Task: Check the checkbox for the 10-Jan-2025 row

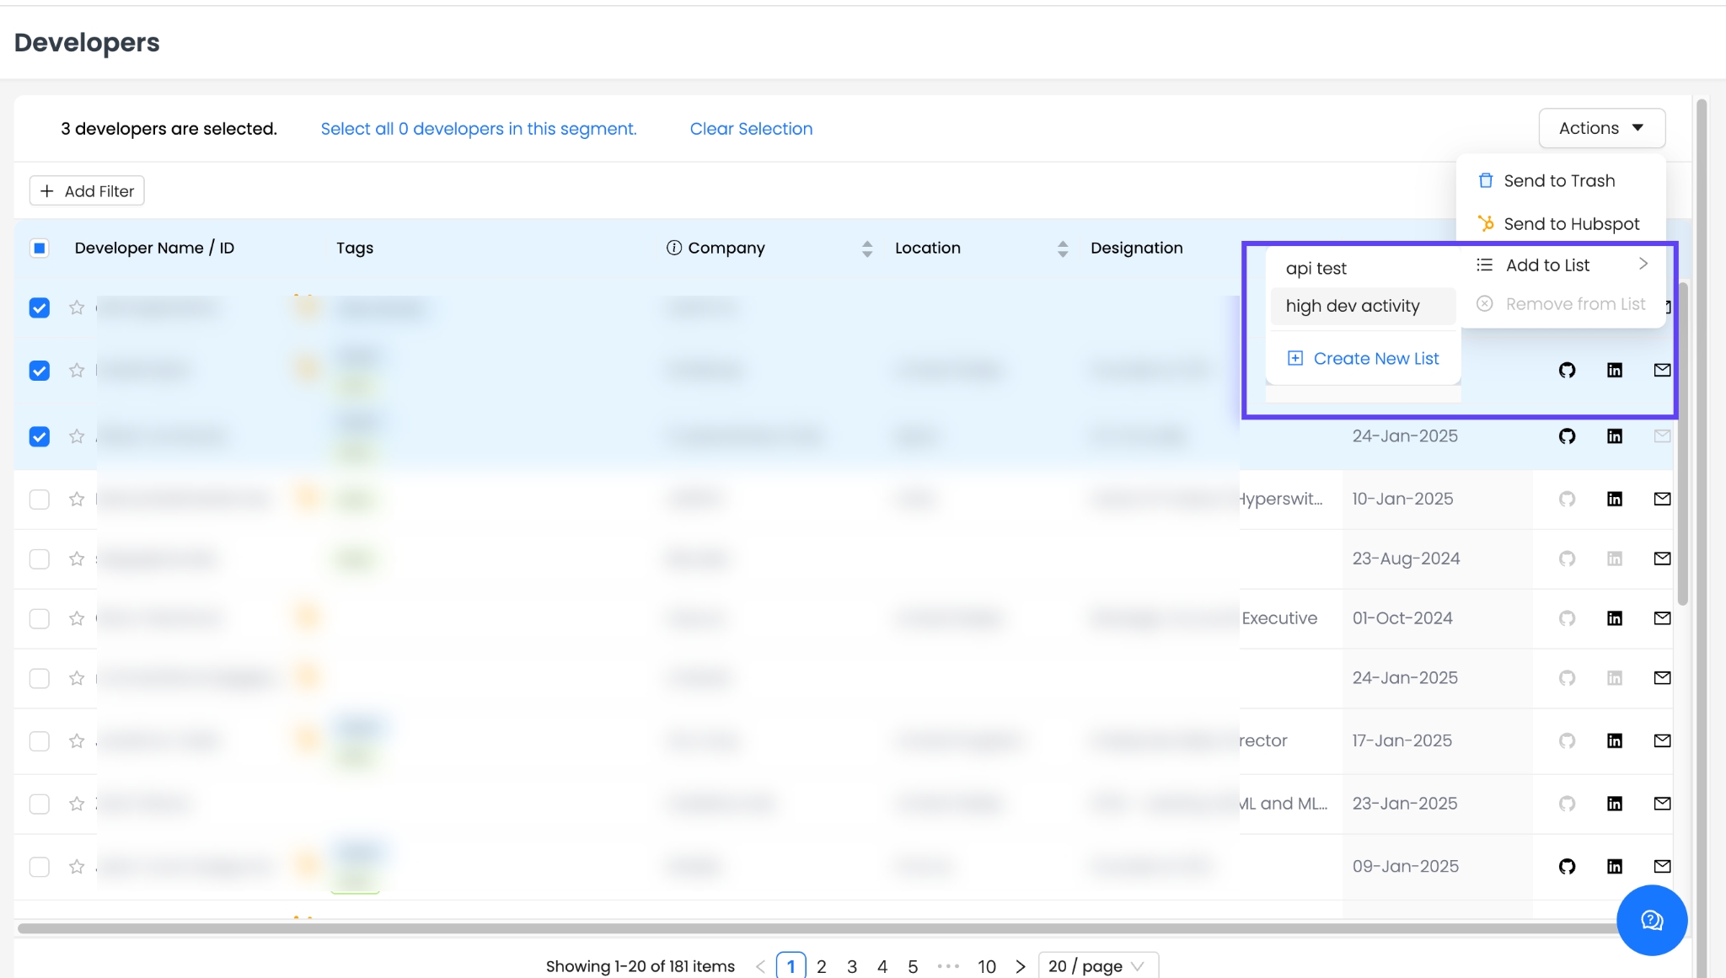Action: point(40,499)
